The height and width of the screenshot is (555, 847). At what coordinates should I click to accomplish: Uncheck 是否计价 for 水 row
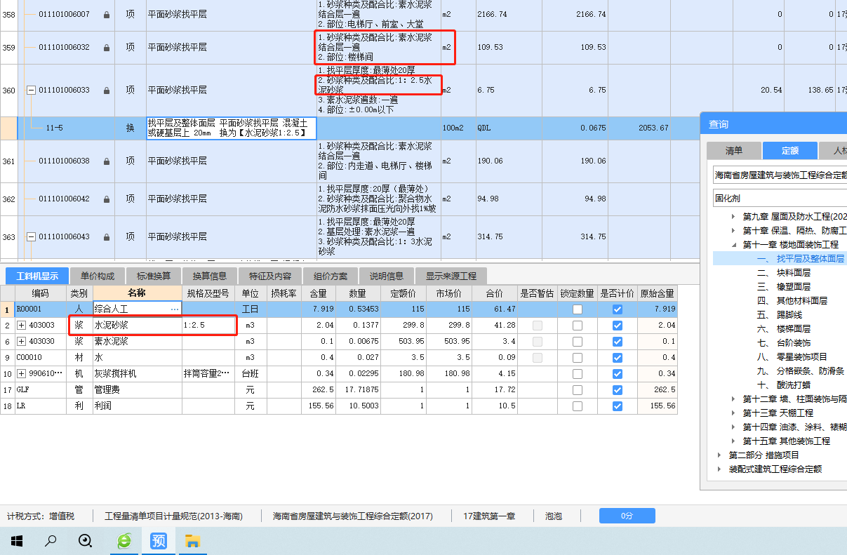pos(618,357)
